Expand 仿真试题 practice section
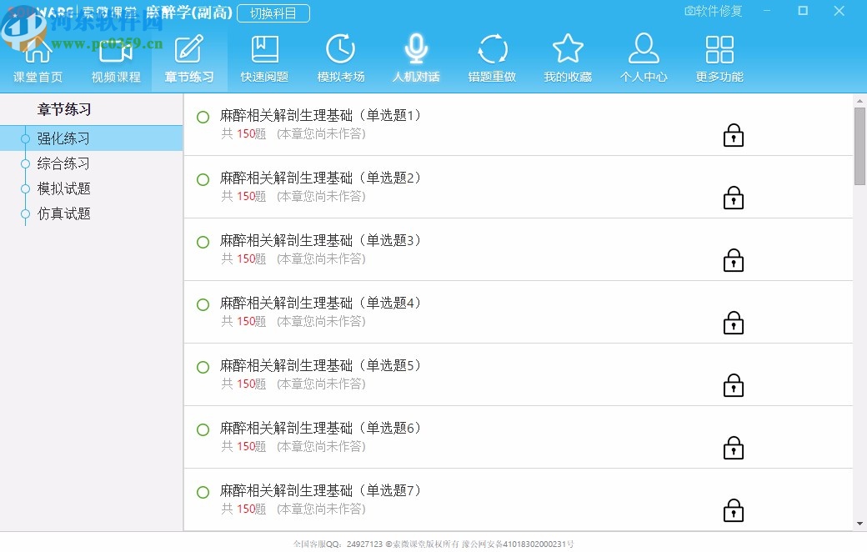Viewport: 867px width, 552px height. tap(63, 213)
